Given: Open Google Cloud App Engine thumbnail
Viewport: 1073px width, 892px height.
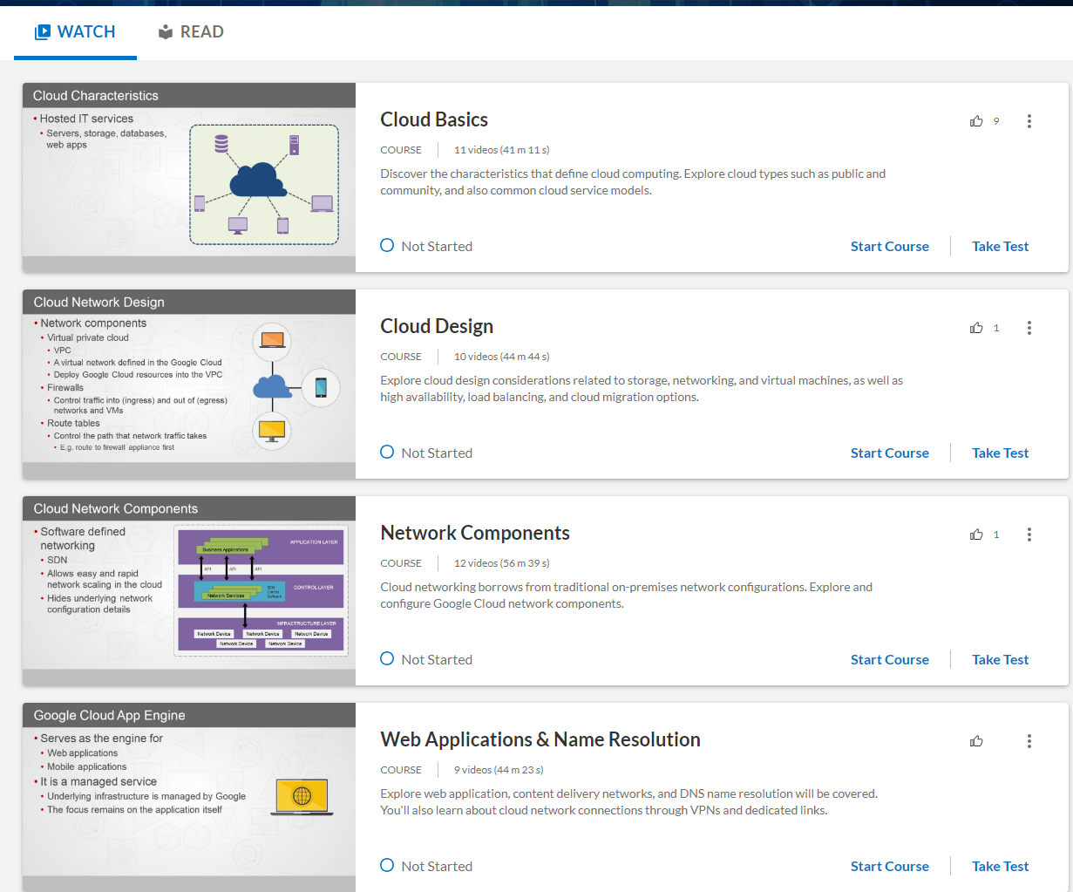Looking at the screenshot, I should pyautogui.click(x=189, y=797).
